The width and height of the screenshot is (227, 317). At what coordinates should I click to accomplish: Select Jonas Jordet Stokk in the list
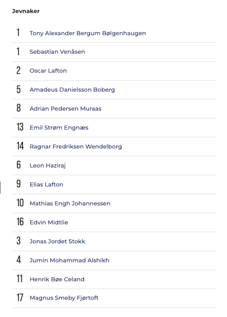pos(57,242)
